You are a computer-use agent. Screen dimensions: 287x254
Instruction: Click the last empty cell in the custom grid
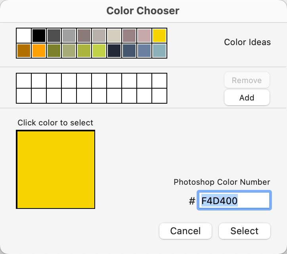pyautogui.click(x=159, y=95)
